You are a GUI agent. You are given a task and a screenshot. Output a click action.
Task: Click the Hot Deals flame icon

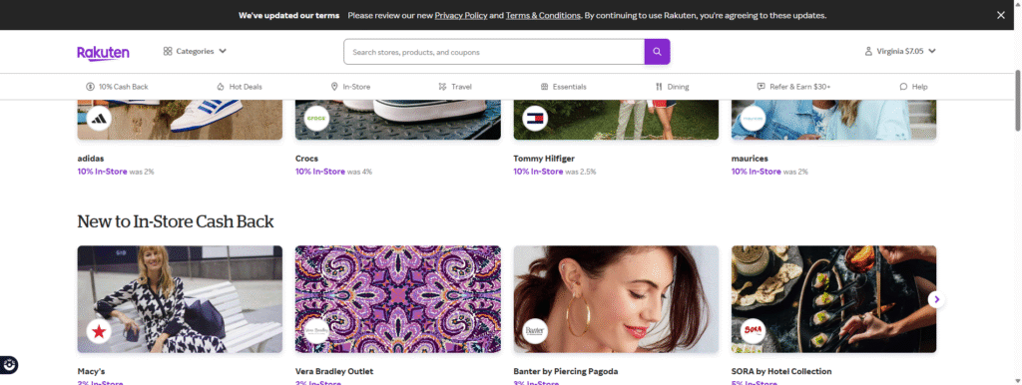pos(221,87)
